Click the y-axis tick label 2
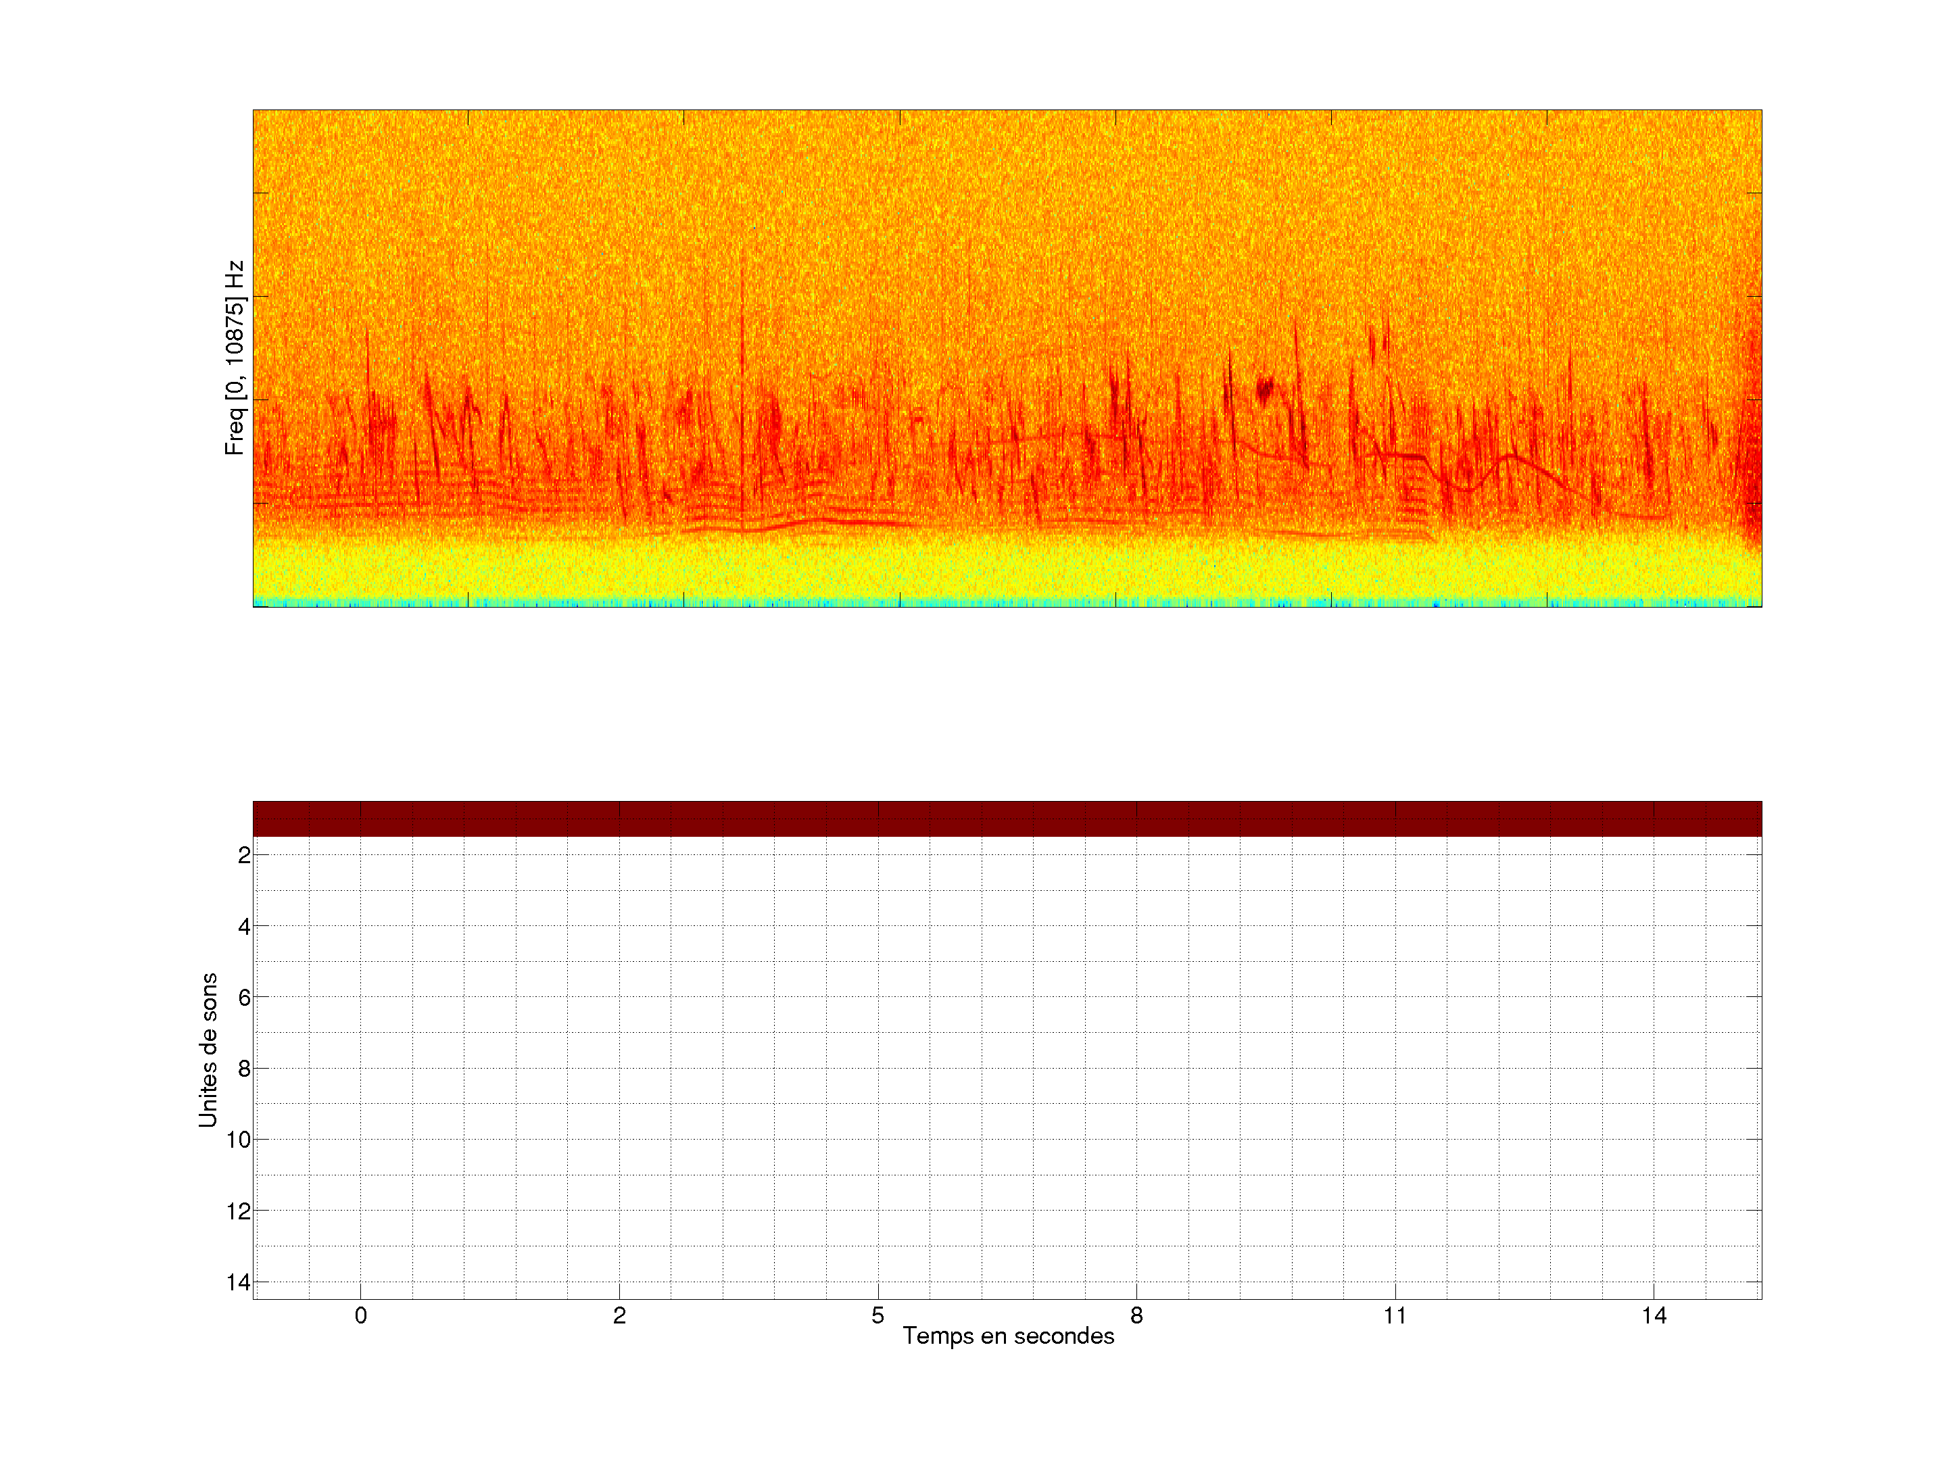This screenshot has width=1947, height=1460. tap(244, 856)
